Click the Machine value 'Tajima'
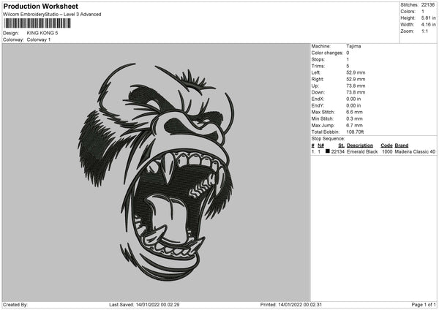This screenshot has width=439, height=310. (x=353, y=46)
